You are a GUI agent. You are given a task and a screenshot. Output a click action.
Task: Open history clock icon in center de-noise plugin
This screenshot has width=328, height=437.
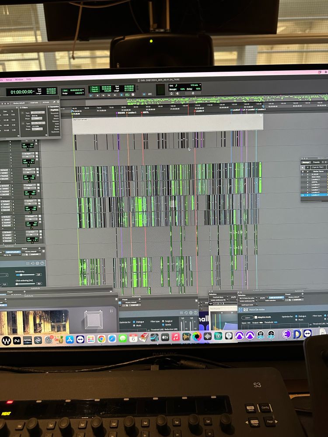point(186,313)
